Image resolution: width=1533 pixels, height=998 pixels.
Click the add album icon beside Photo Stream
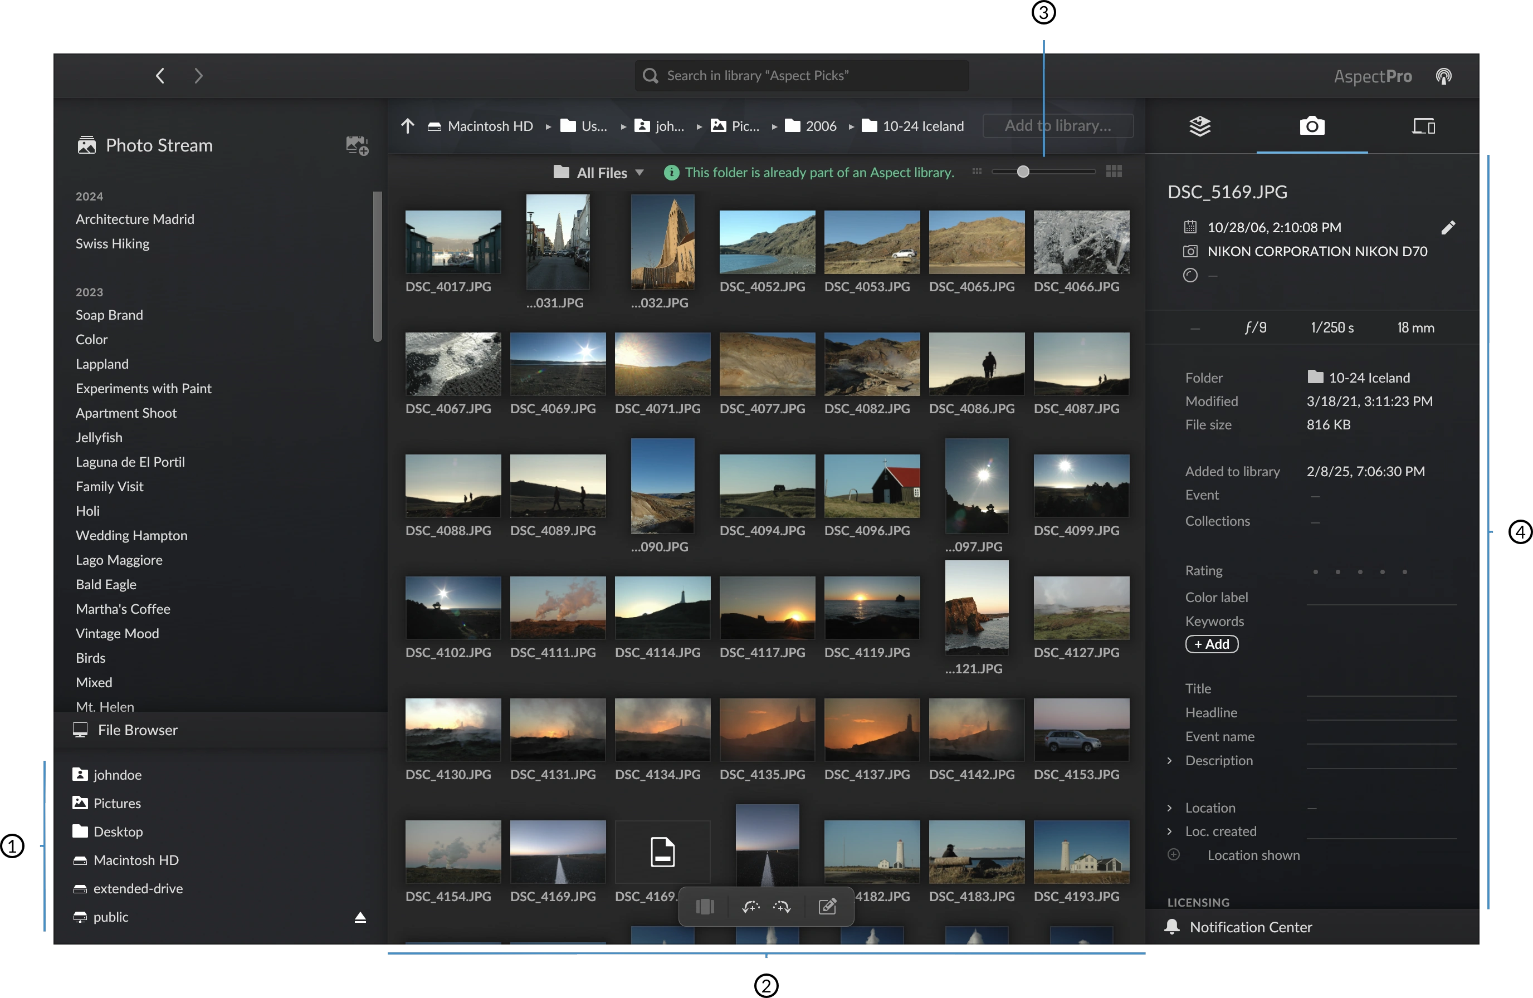click(357, 145)
